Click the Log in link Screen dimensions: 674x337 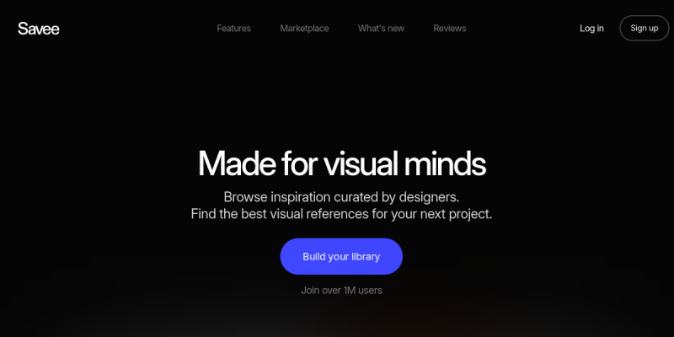pyautogui.click(x=591, y=29)
